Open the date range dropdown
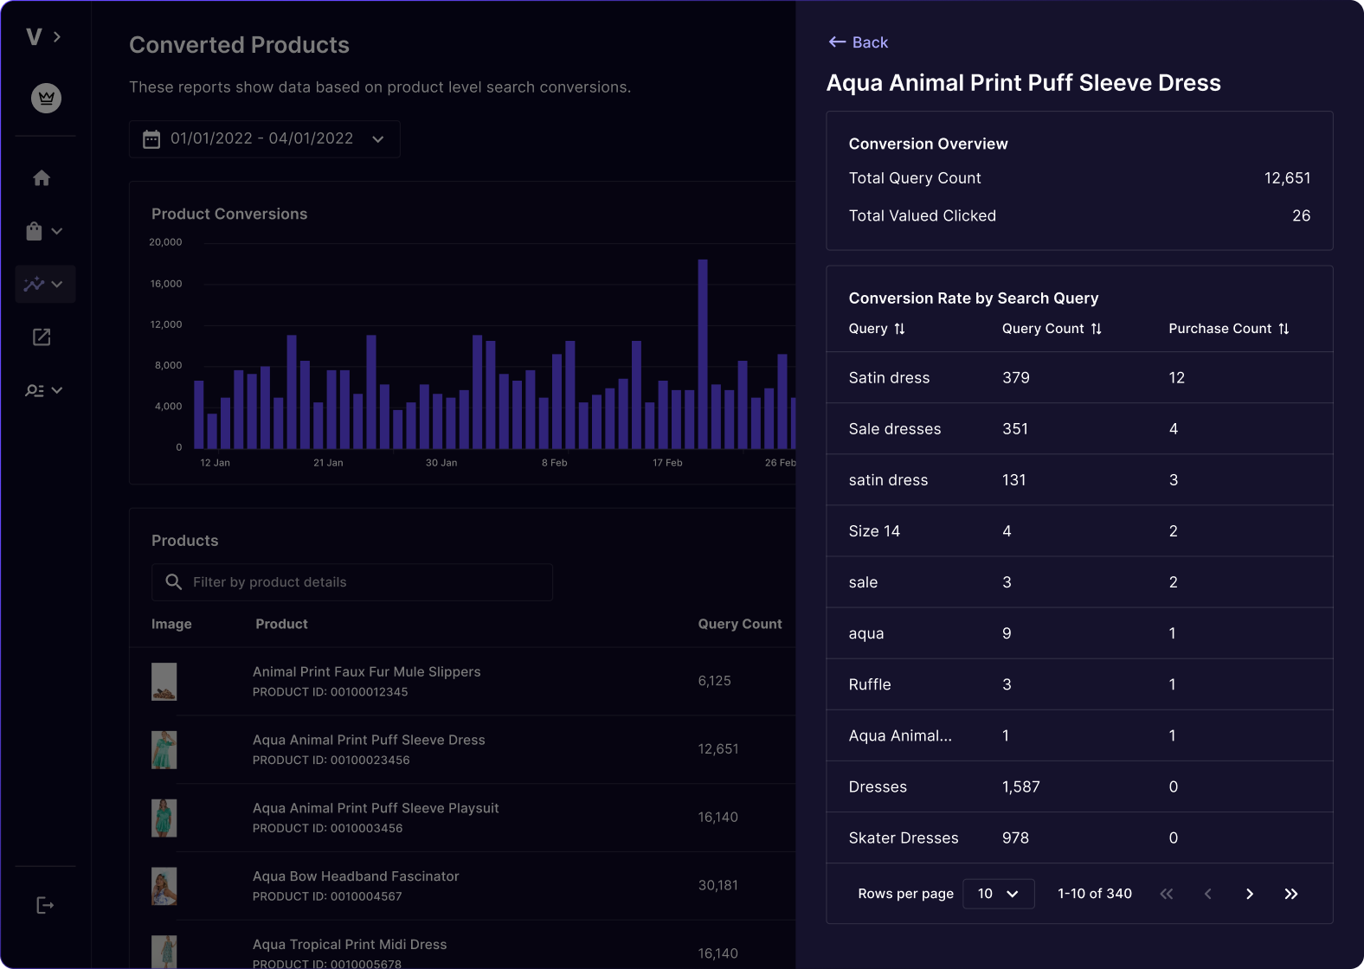Image resolution: width=1364 pixels, height=969 pixels. click(264, 139)
